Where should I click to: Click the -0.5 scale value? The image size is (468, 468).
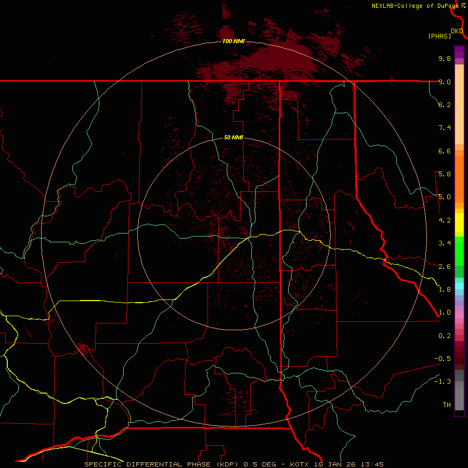(x=443, y=359)
